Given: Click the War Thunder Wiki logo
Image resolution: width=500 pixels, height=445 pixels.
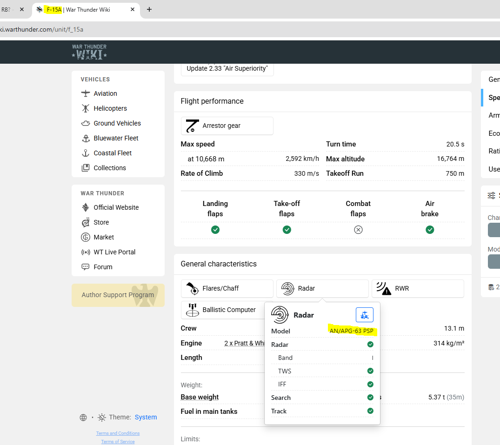Looking at the screenshot, I should click(89, 52).
